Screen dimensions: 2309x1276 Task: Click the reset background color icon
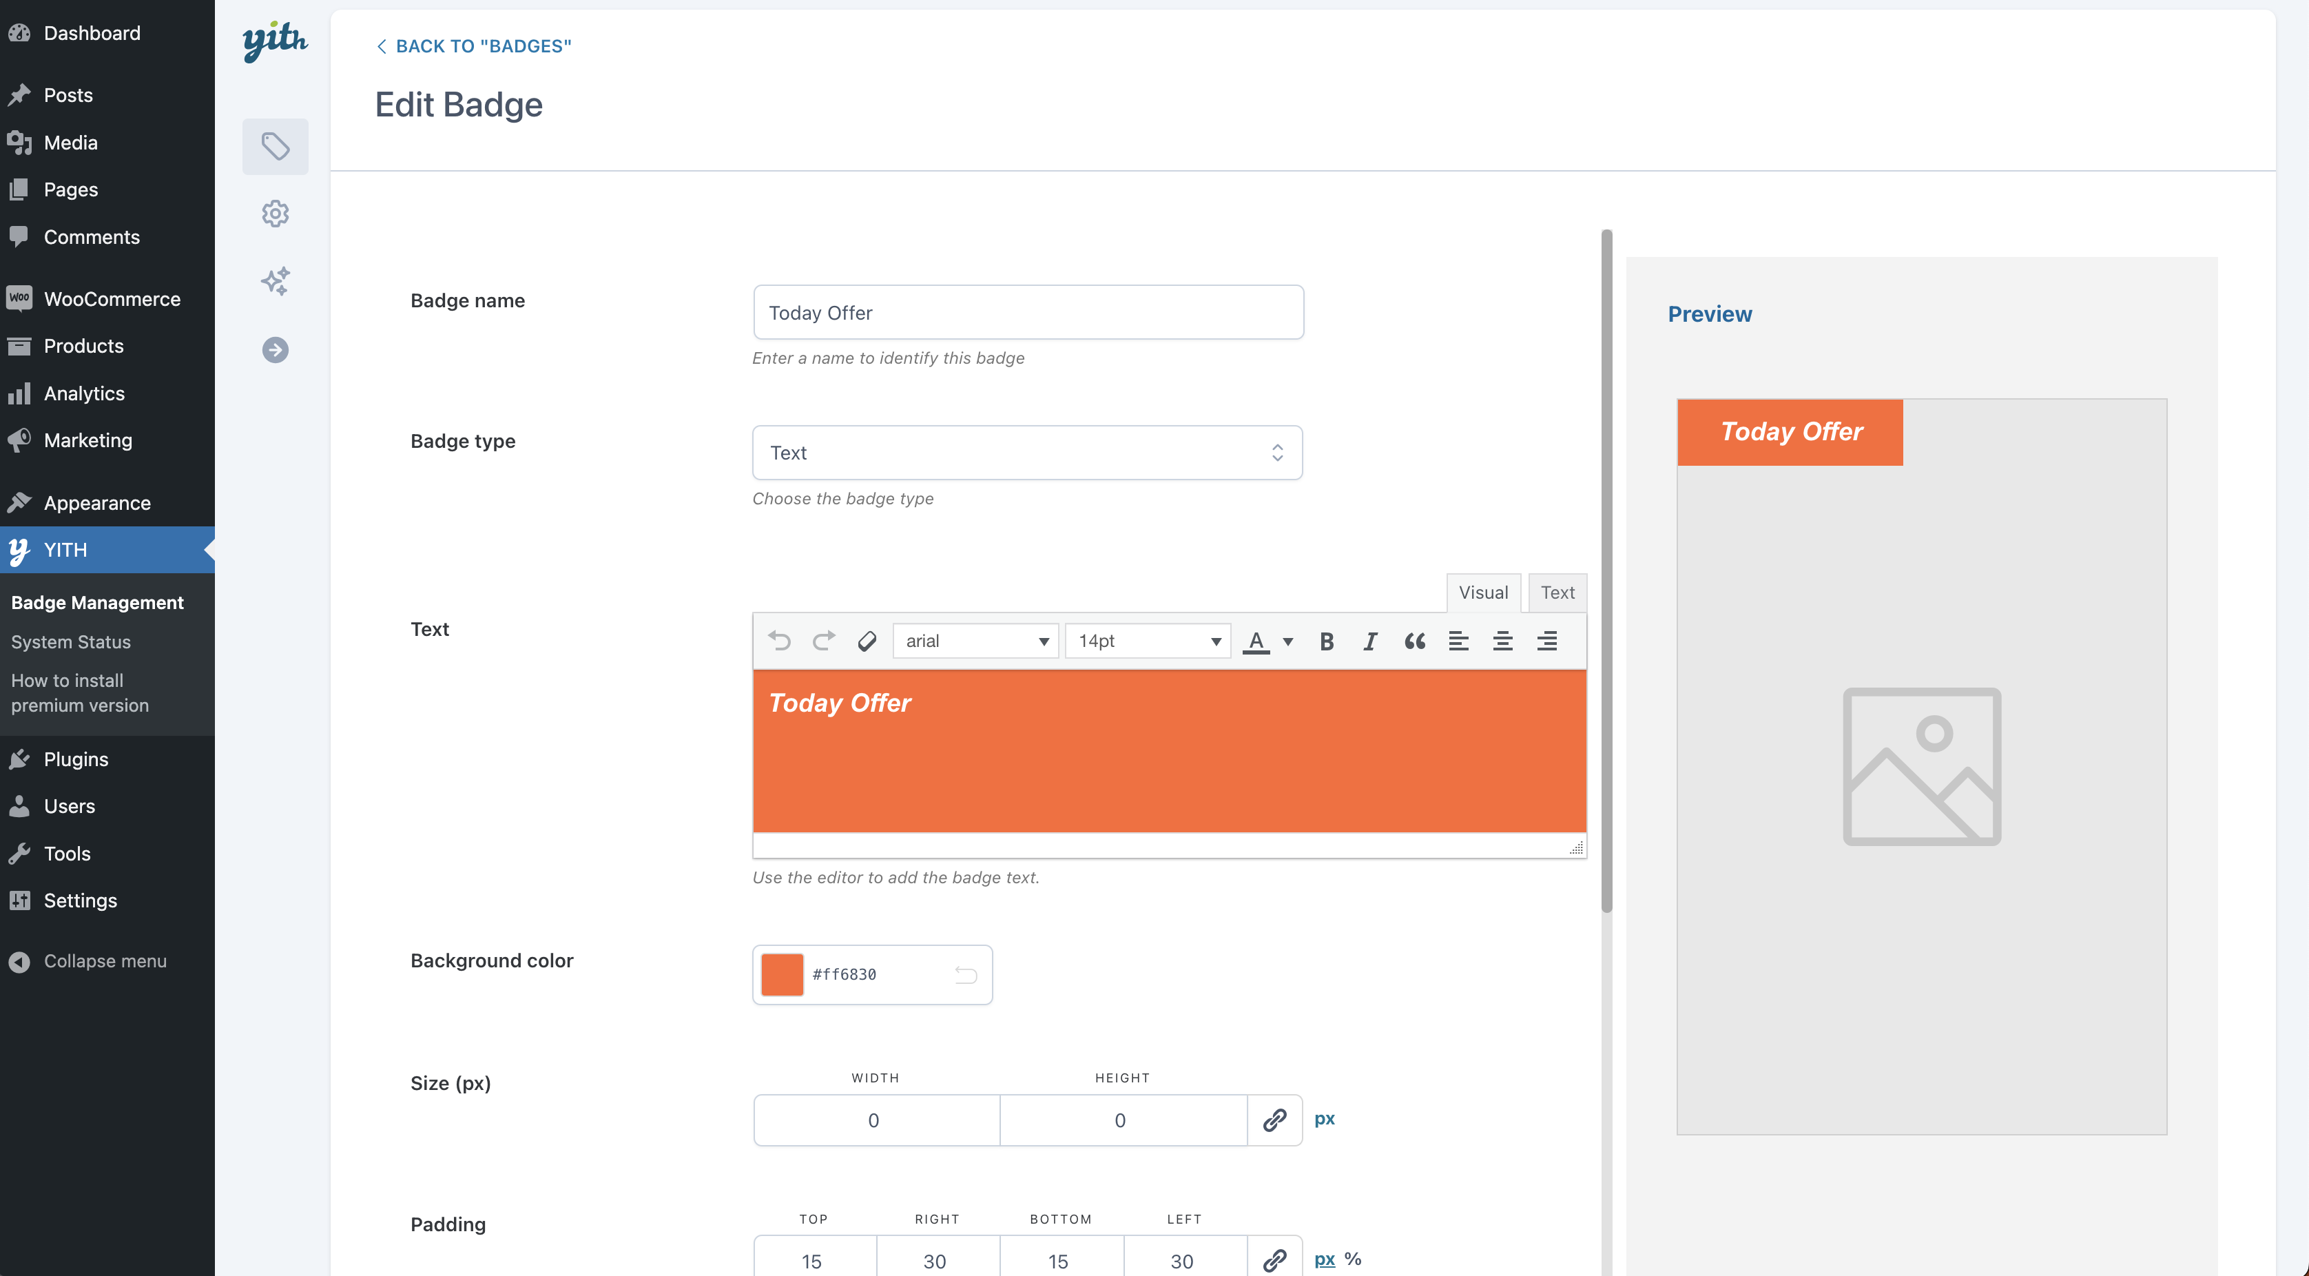click(966, 973)
